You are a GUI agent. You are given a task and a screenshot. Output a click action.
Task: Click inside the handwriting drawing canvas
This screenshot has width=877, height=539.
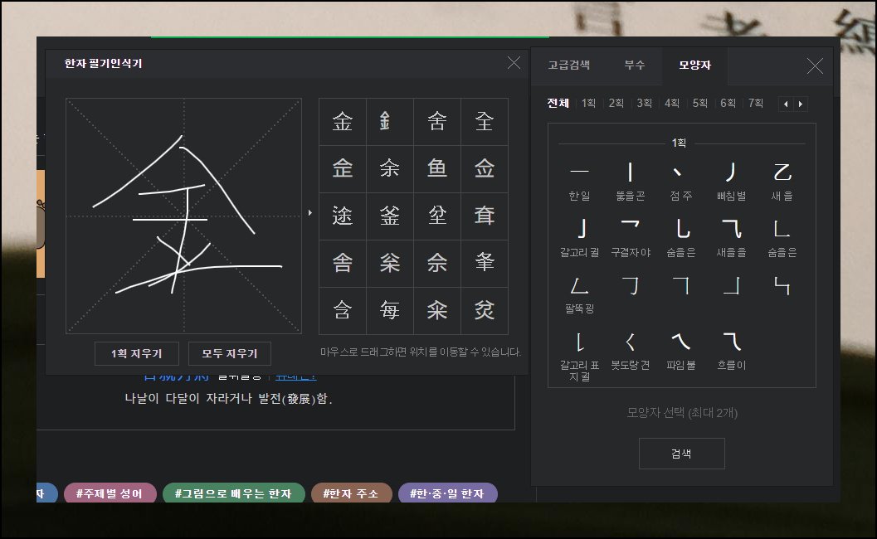(183, 216)
